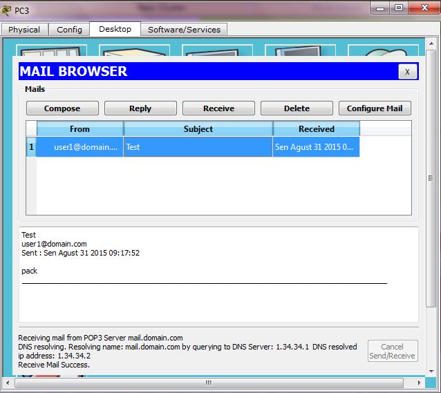
Task: Close the Mail Browser with X
Action: point(408,71)
